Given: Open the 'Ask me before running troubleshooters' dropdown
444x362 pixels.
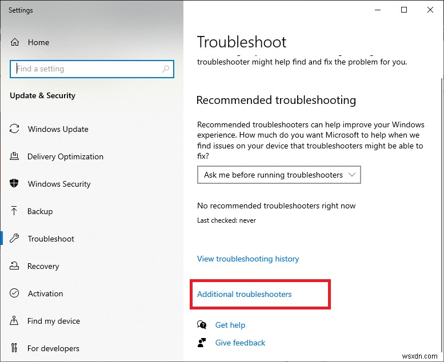Looking at the screenshot, I should [x=279, y=175].
